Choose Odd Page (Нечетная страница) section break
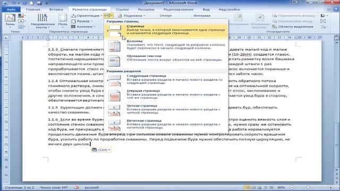The width and height of the screenshot is (340, 191). (166, 125)
